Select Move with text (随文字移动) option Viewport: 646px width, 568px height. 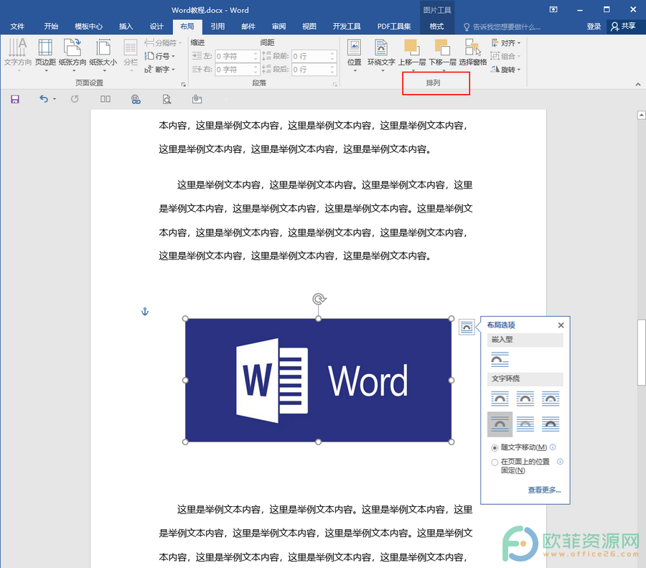(x=519, y=447)
